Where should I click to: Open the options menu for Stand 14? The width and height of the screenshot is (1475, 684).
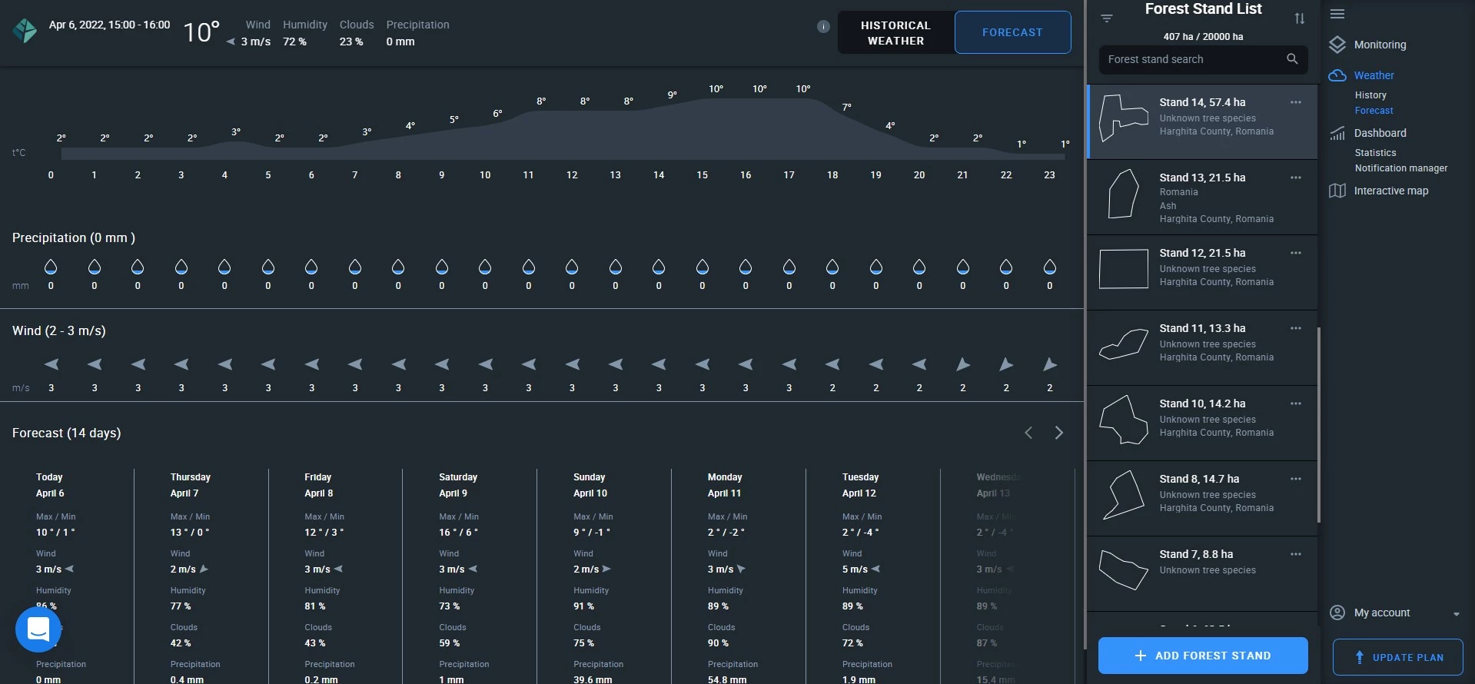pyautogui.click(x=1296, y=102)
